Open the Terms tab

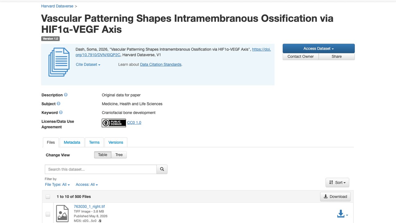tap(94, 142)
